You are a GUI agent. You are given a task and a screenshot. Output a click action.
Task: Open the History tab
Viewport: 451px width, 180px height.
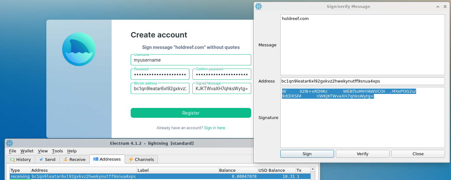tap(21, 159)
